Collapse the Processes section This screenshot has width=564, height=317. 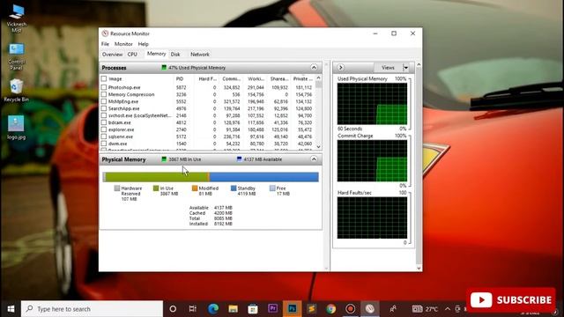pyautogui.click(x=314, y=68)
